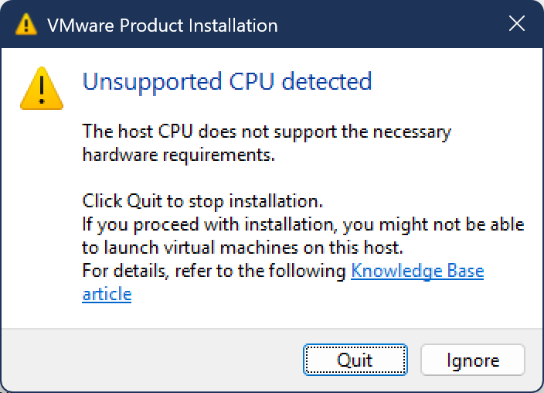The height and width of the screenshot is (393, 544).
Task: Click empty title bar space left of close button
Action: (x=386, y=25)
